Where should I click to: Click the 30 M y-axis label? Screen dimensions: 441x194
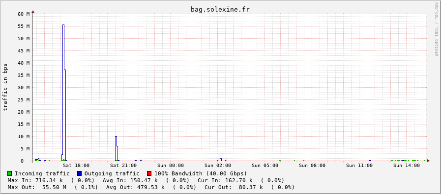[24, 88]
